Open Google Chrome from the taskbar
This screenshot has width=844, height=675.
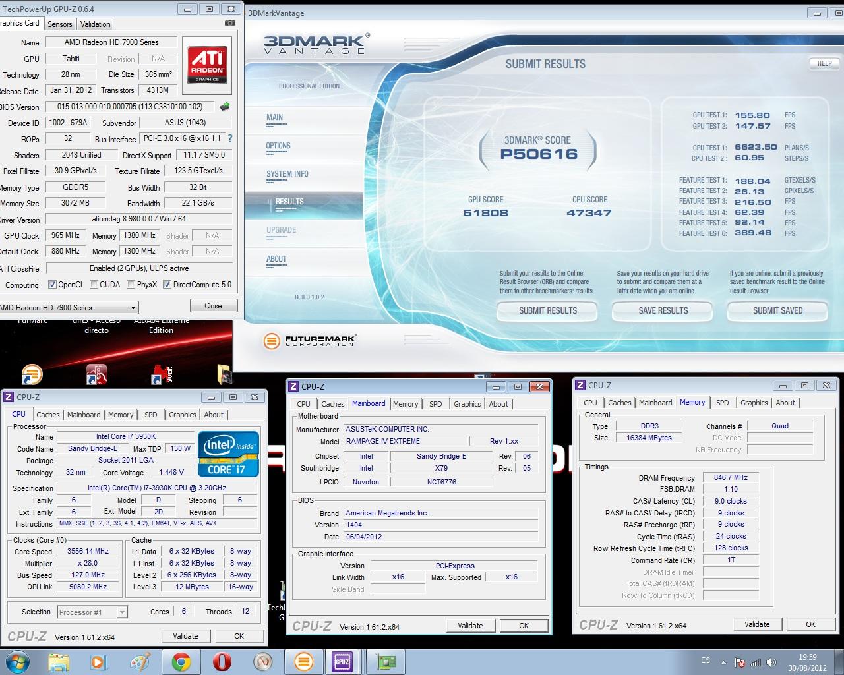[x=181, y=661]
